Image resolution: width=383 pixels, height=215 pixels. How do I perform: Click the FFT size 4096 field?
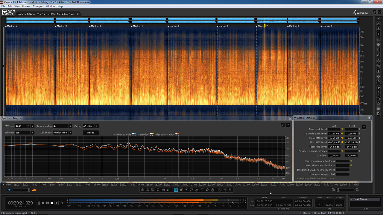tap(21, 126)
